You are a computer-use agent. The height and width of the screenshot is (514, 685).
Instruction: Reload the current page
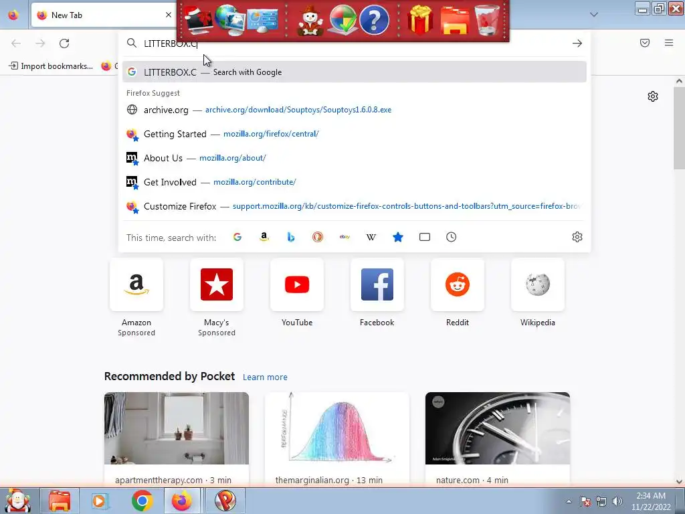coord(64,44)
